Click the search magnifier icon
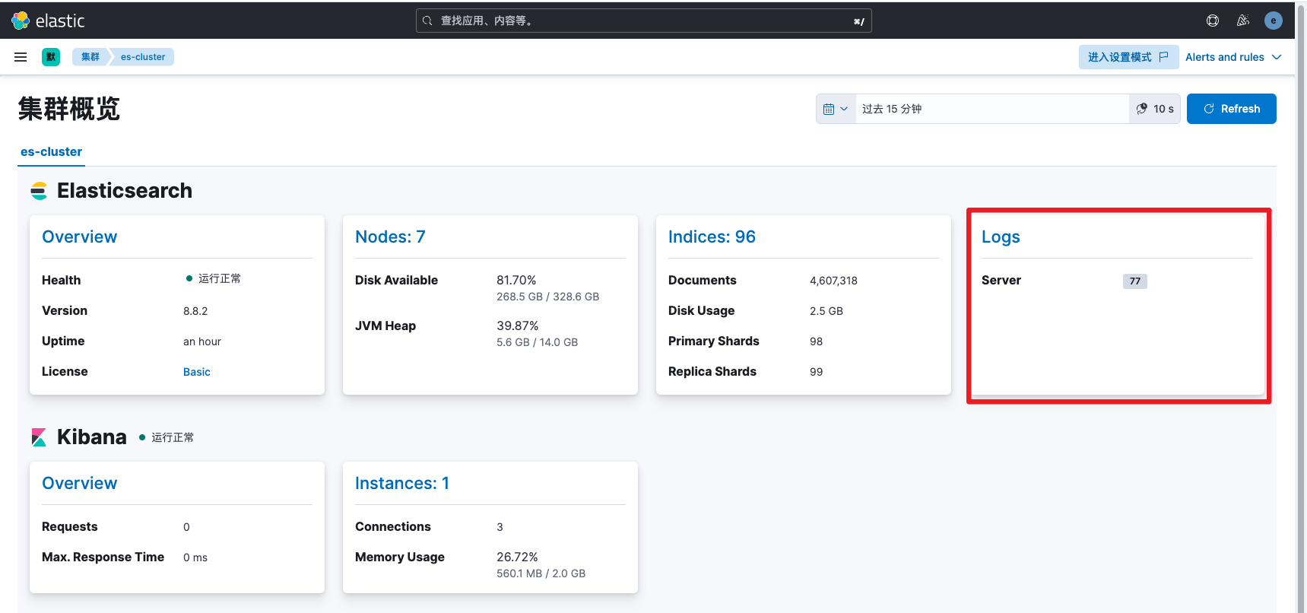The width and height of the screenshot is (1307, 613). point(427,21)
